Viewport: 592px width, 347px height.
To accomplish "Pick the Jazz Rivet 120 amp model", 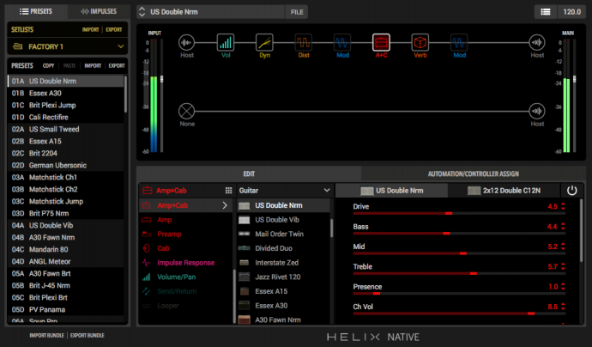I will (x=283, y=277).
